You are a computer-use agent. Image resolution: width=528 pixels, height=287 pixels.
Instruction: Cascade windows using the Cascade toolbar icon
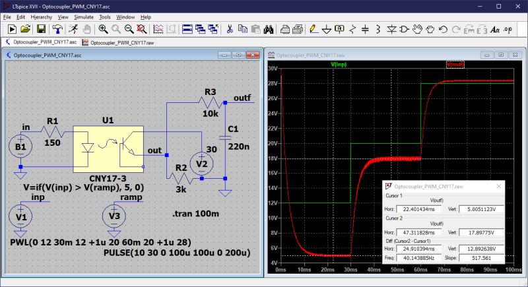coord(201,29)
